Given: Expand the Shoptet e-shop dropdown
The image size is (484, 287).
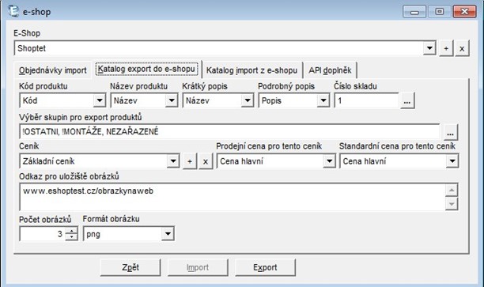Looking at the screenshot, I should (429, 48).
